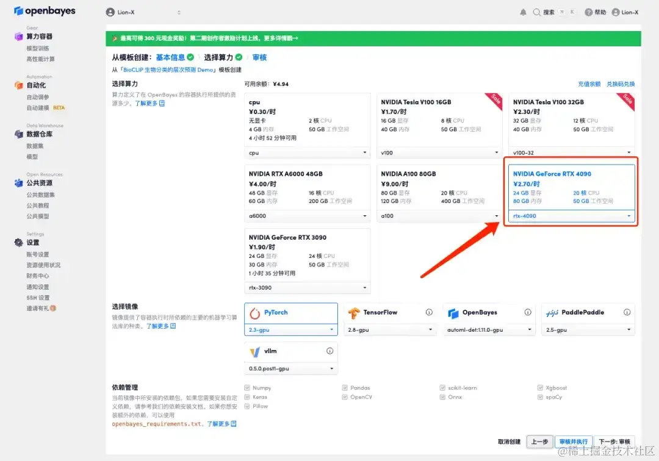Open the a6000 resource dropdown

point(307,216)
